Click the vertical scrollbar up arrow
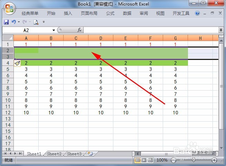Viewport: 226px width, 166px height. pyautogui.click(x=221, y=41)
